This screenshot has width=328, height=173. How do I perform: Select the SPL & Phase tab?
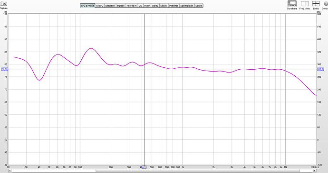[x=87, y=6]
